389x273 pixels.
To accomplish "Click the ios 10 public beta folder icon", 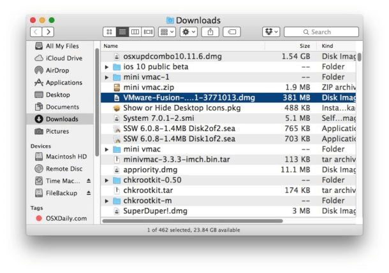I will coord(117,67).
